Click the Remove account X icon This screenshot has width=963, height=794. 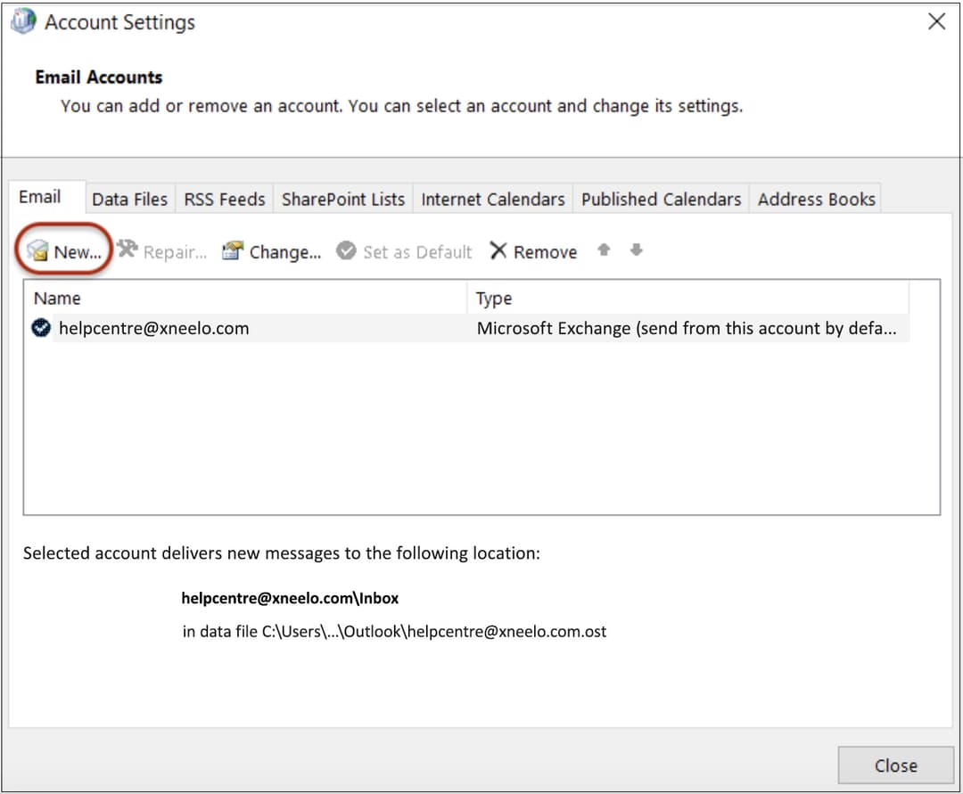click(498, 251)
